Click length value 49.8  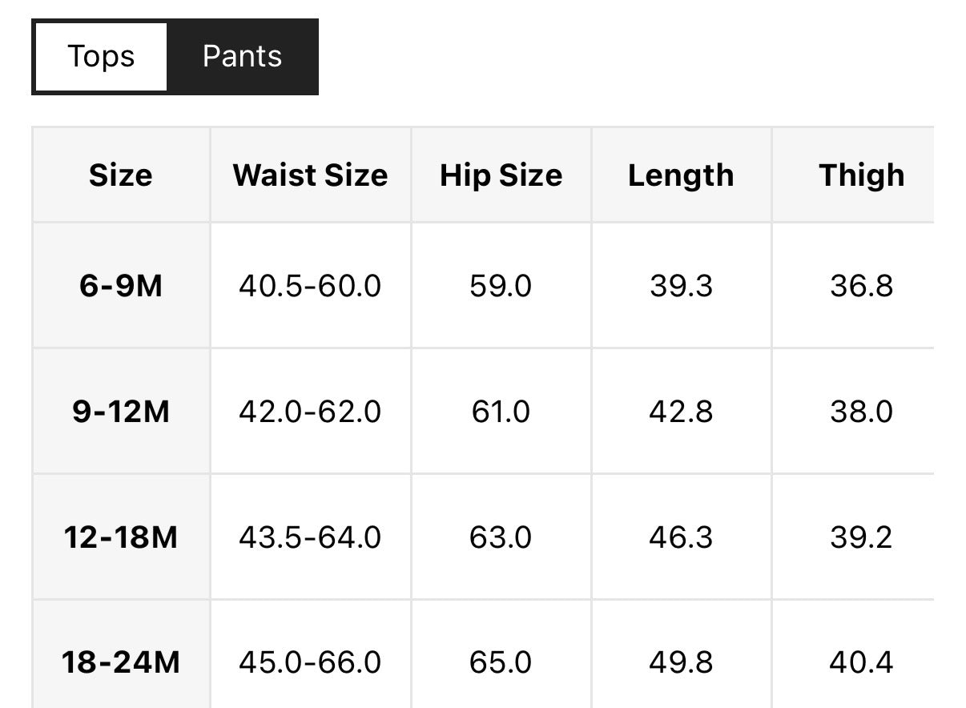point(681,662)
